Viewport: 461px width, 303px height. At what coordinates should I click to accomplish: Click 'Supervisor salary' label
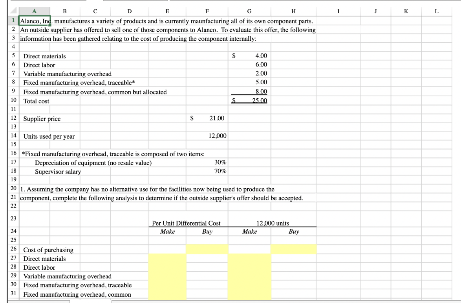(x=58, y=171)
